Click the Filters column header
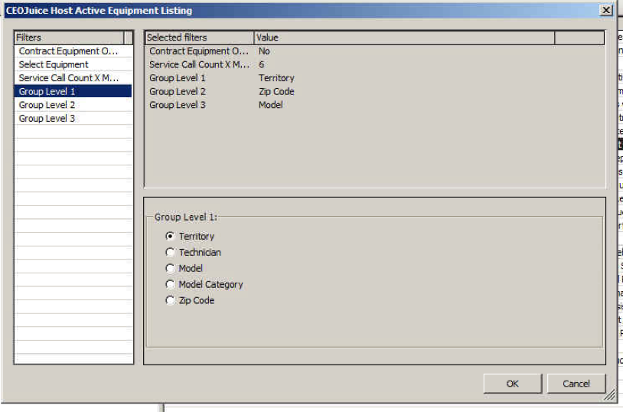The image size is (623, 412). [69, 38]
